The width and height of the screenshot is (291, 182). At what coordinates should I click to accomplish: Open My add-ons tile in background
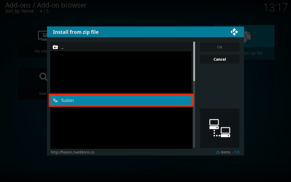32,41
